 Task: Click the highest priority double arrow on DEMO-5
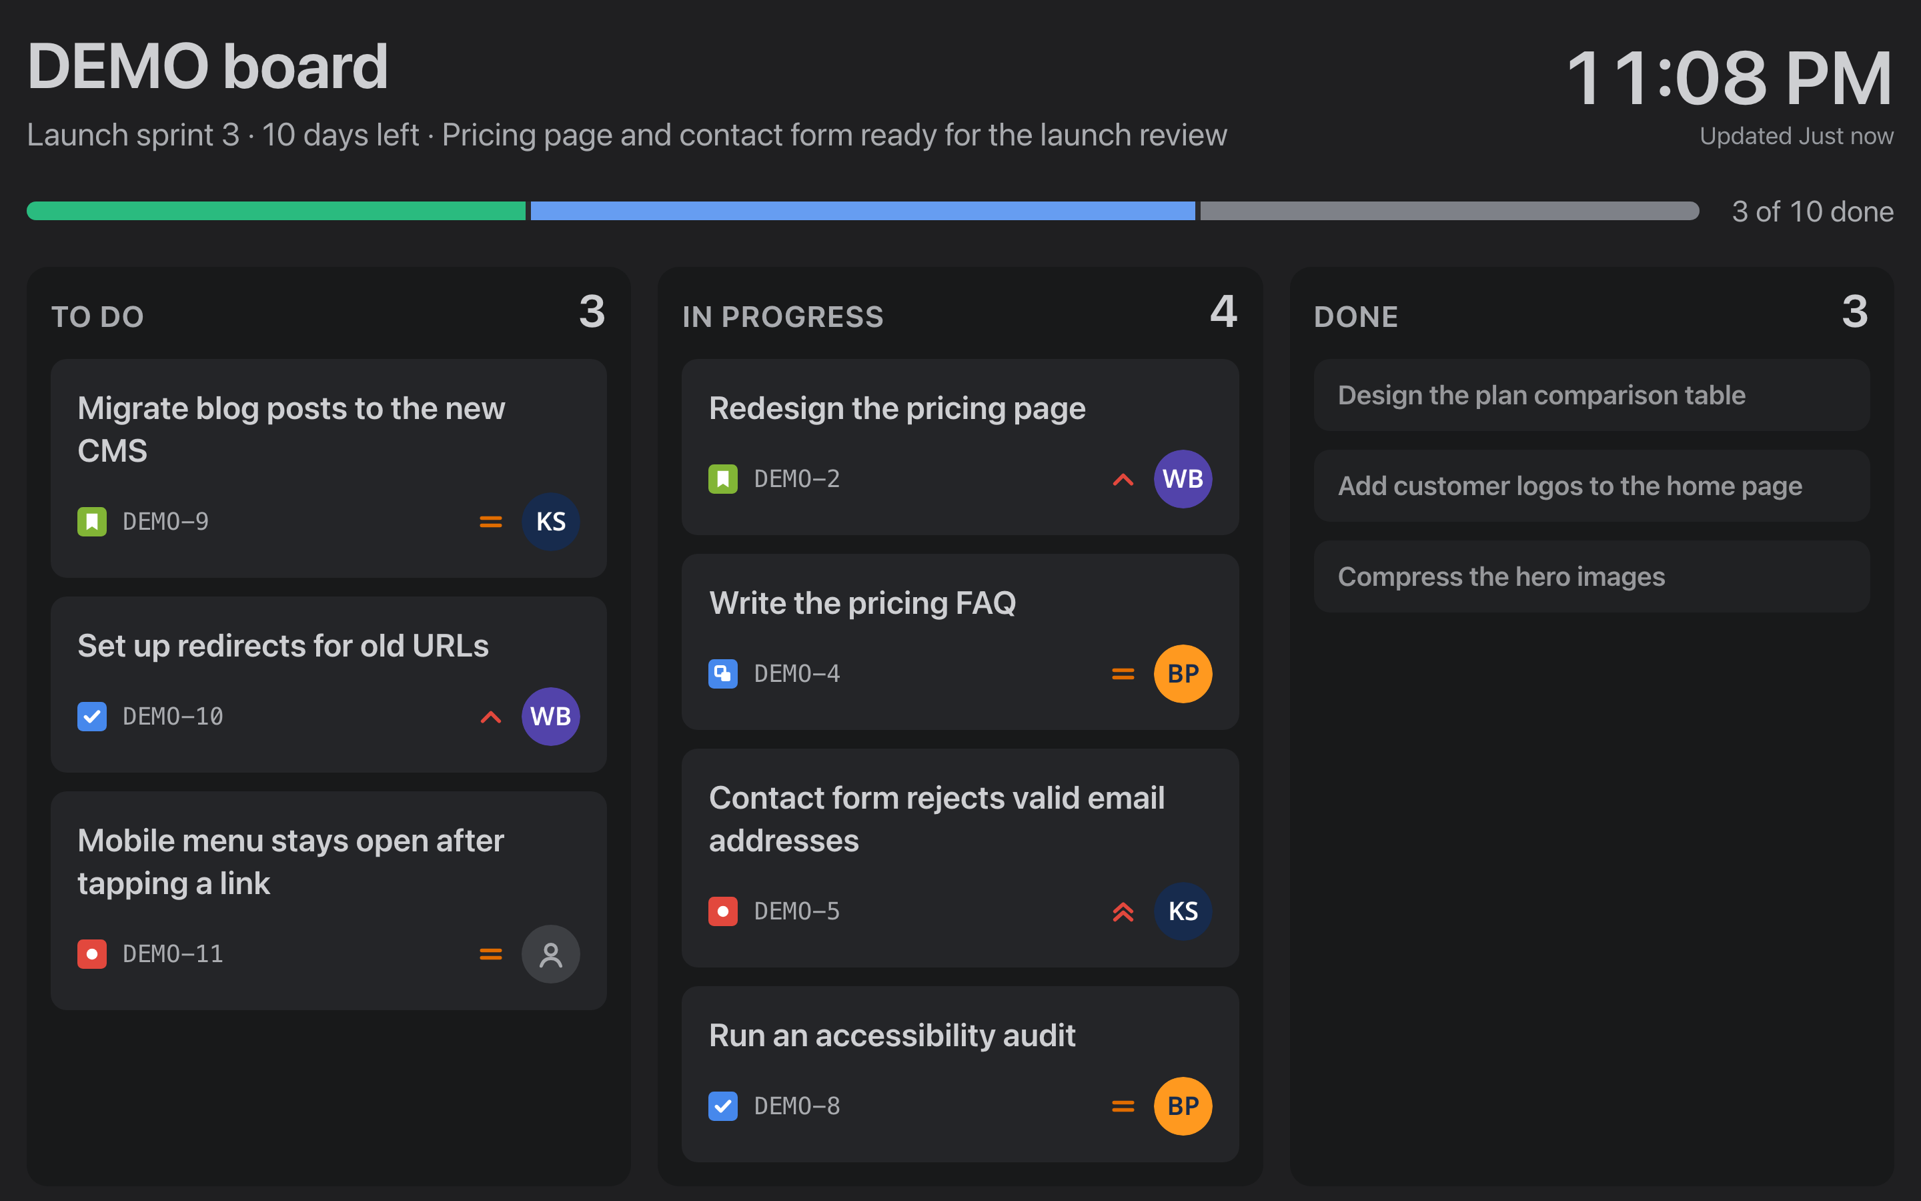tap(1123, 912)
